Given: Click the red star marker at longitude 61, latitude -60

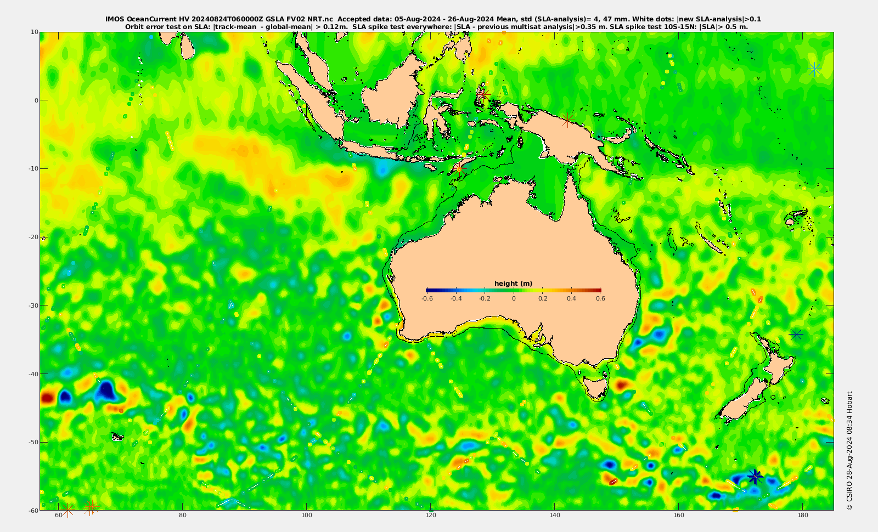Looking at the screenshot, I should (x=67, y=510).
